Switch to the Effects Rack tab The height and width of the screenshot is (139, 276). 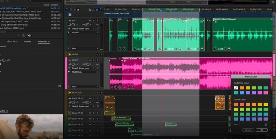[11, 41]
